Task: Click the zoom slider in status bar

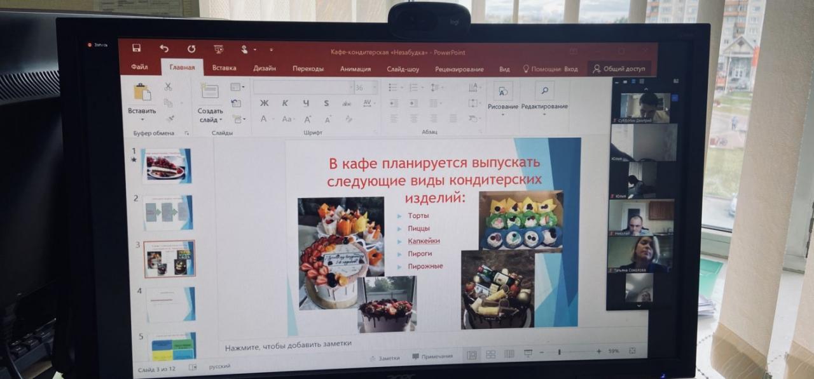Action: [560, 352]
